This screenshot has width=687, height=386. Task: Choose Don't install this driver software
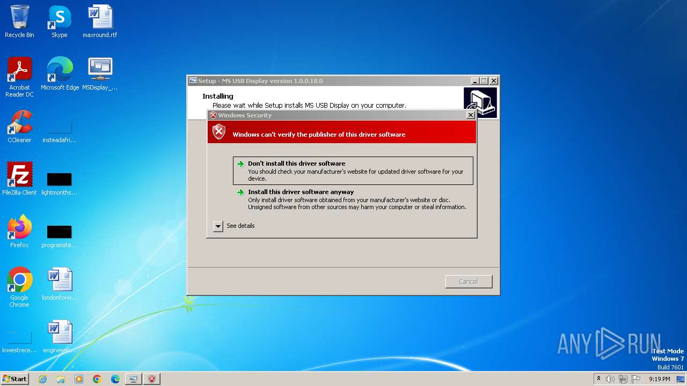click(354, 170)
